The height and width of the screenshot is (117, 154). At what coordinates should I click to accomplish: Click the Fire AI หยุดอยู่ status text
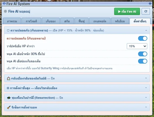coord(19,12)
